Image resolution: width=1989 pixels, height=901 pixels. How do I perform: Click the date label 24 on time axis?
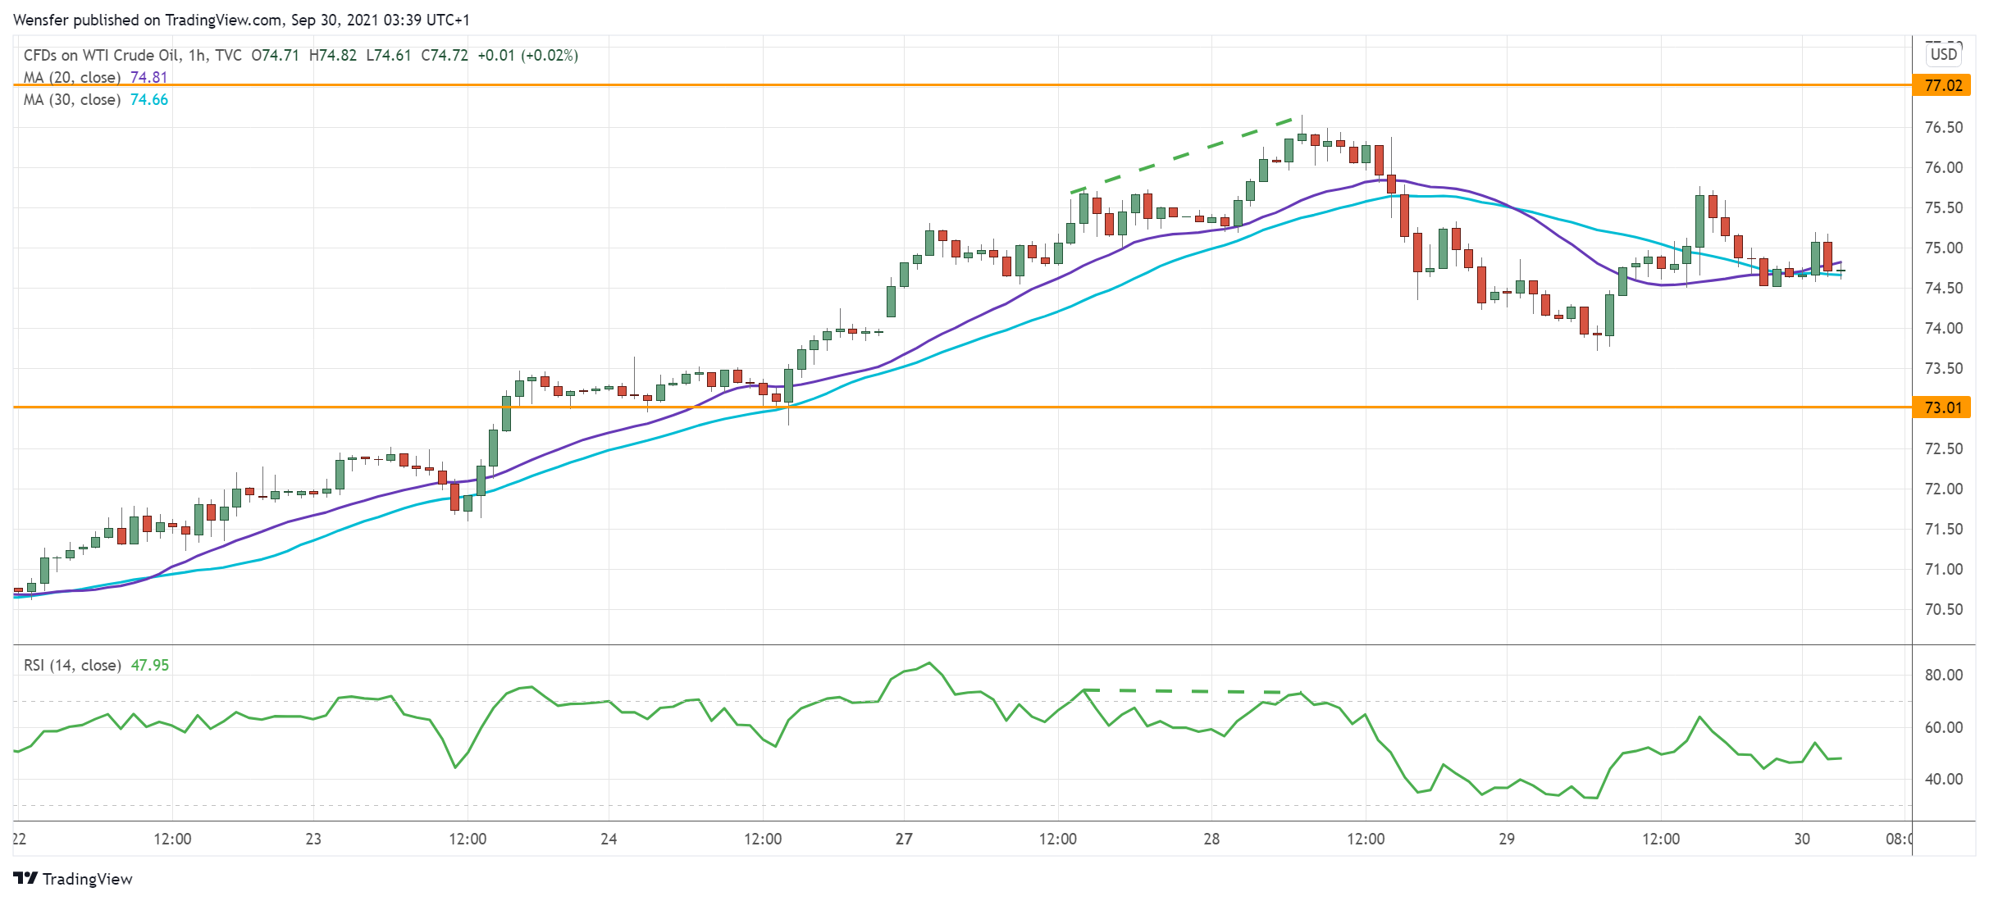tap(609, 839)
